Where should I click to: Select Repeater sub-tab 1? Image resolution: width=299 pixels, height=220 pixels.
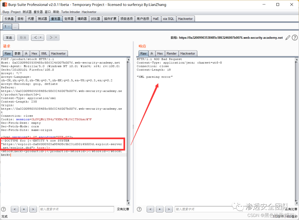tap(5, 27)
